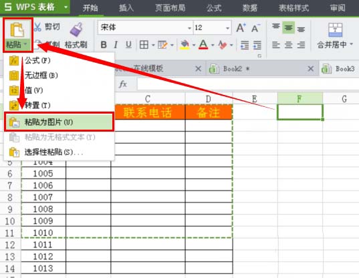Image resolution: width=359 pixels, height=278 pixels.
Task: Click the fill color bucket swatch
Action: pyautogui.click(x=185, y=45)
